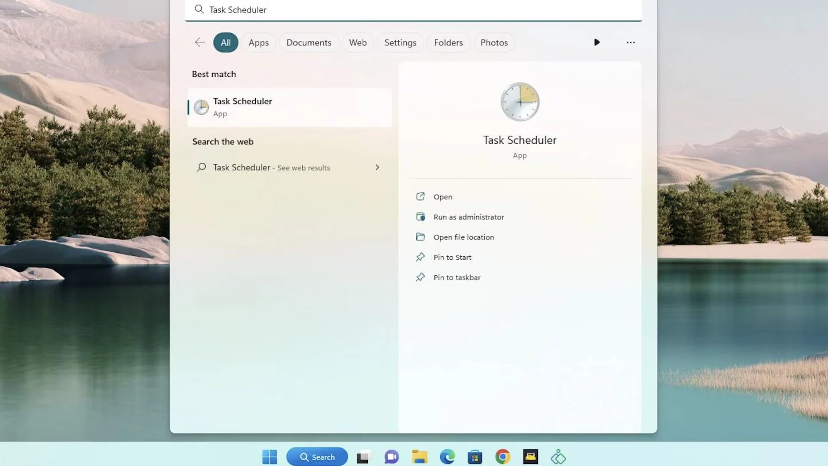
Task: Click the Best match heading
Action: click(x=214, y=74)
